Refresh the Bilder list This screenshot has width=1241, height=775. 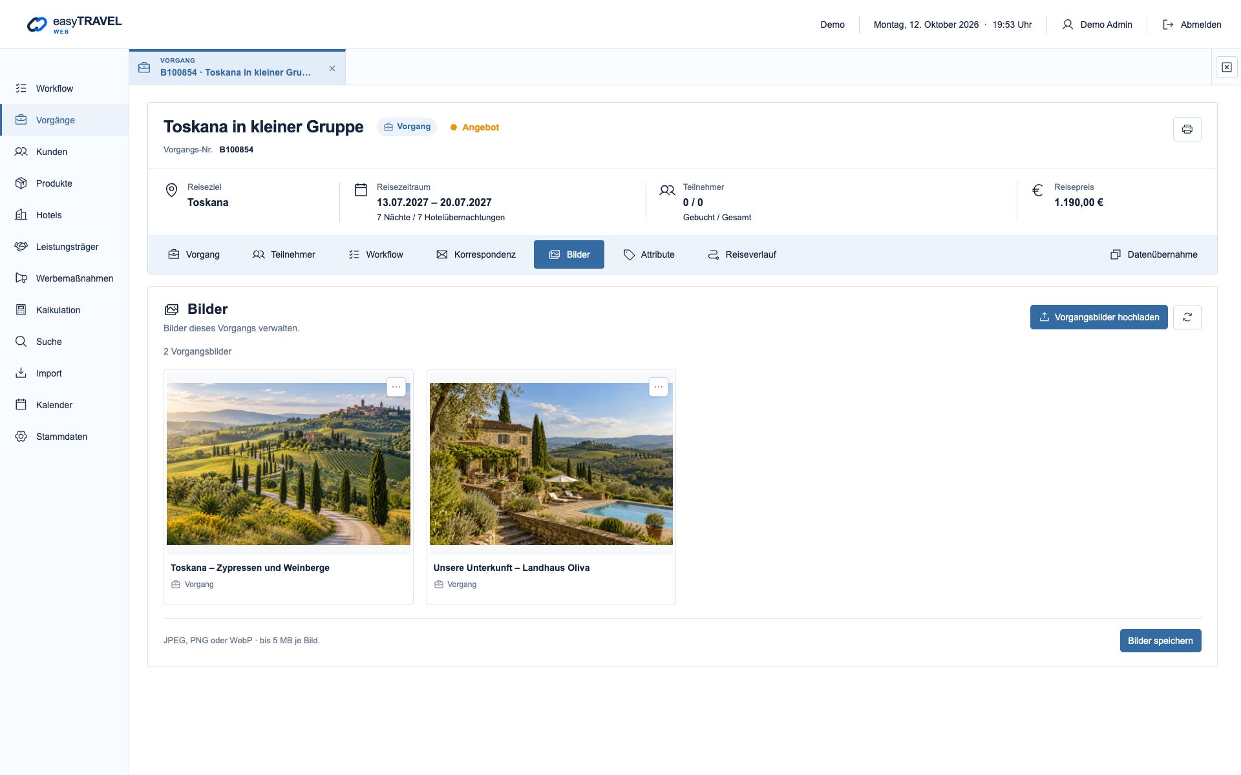pos(1187,317)
